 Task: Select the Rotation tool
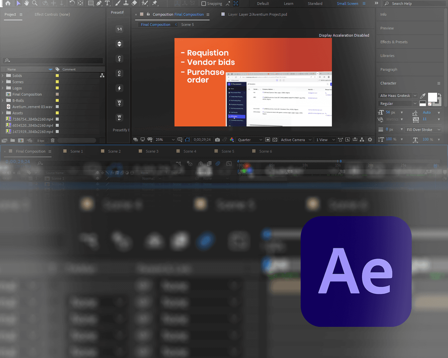click(72, 3)
